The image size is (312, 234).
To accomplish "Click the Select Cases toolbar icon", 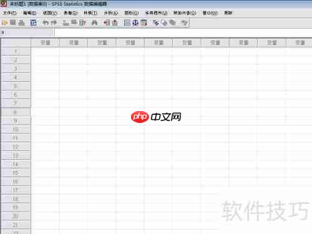I will pyautogui.click(x=144, y=22).
